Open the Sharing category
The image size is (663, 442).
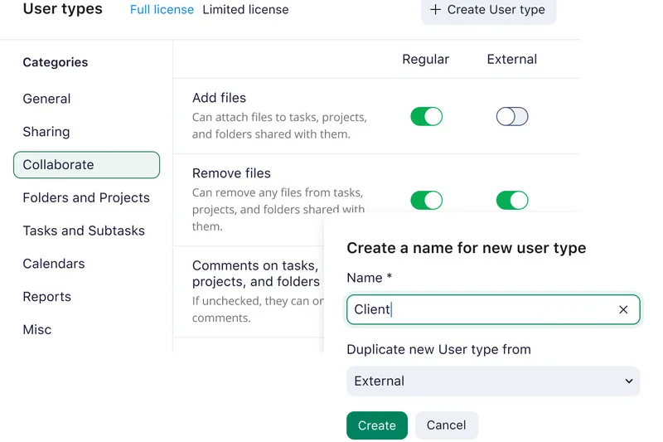46,132
